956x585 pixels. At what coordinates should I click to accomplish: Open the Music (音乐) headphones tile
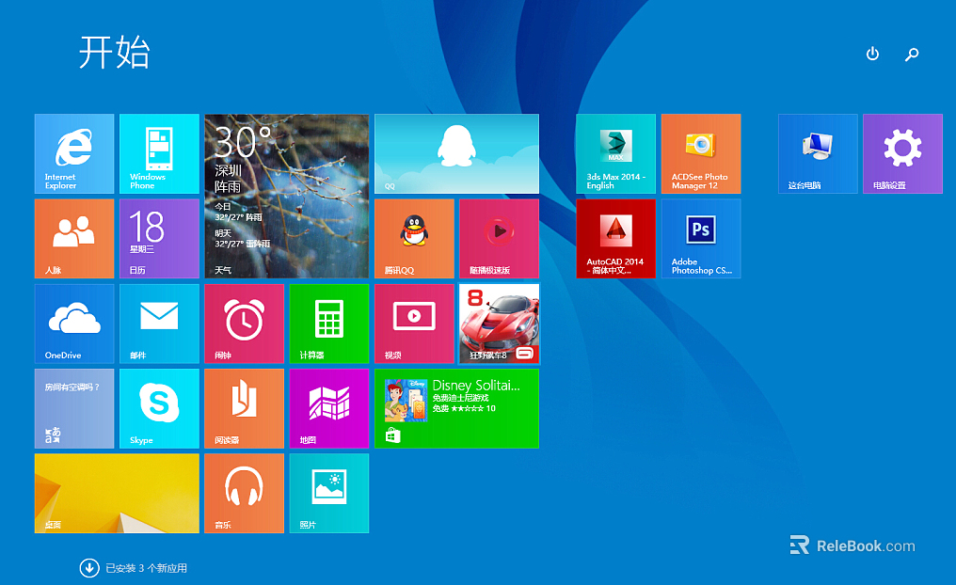pos(245,494)
